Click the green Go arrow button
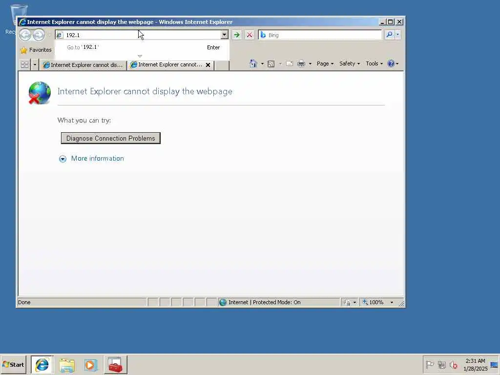 coord(237,35)
